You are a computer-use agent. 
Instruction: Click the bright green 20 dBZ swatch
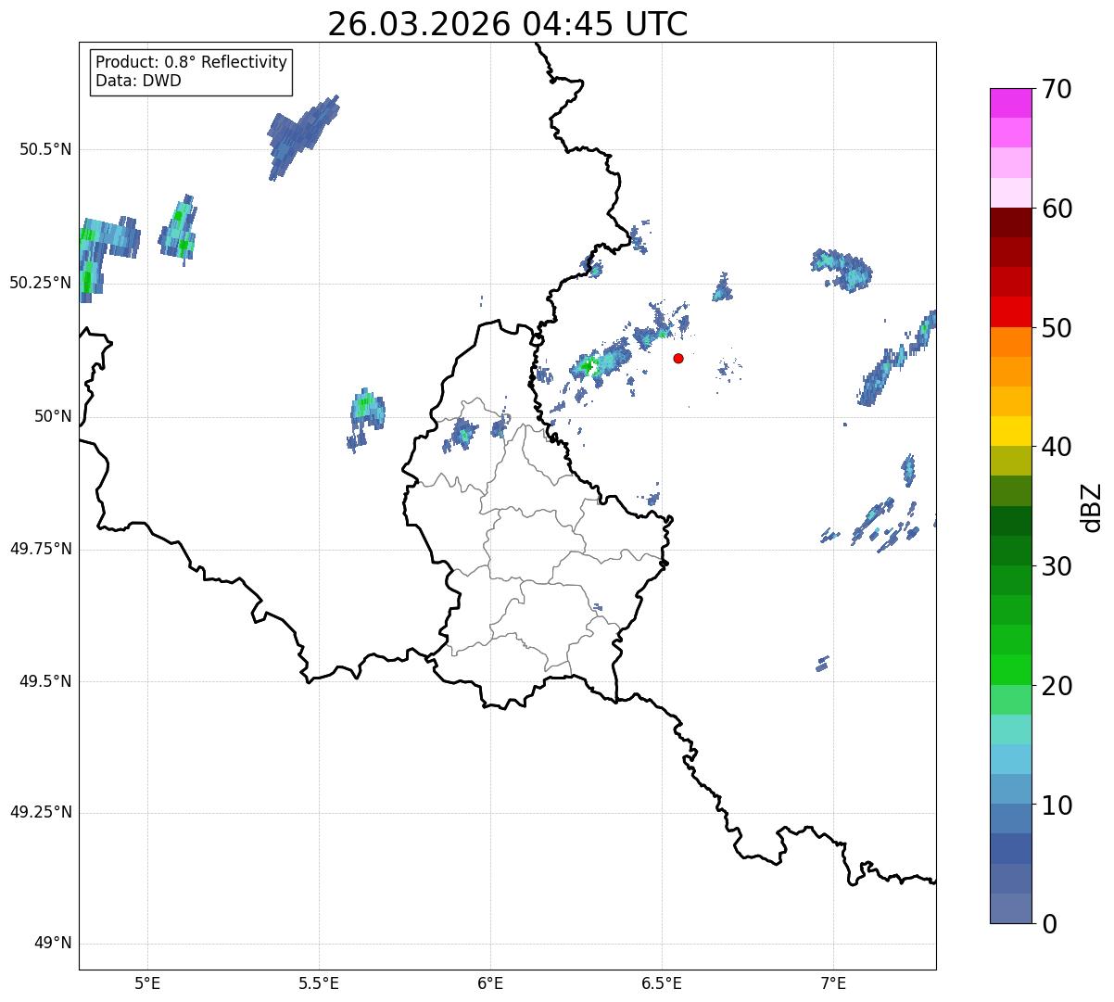pyautogui.click(x=1011, y=670)
